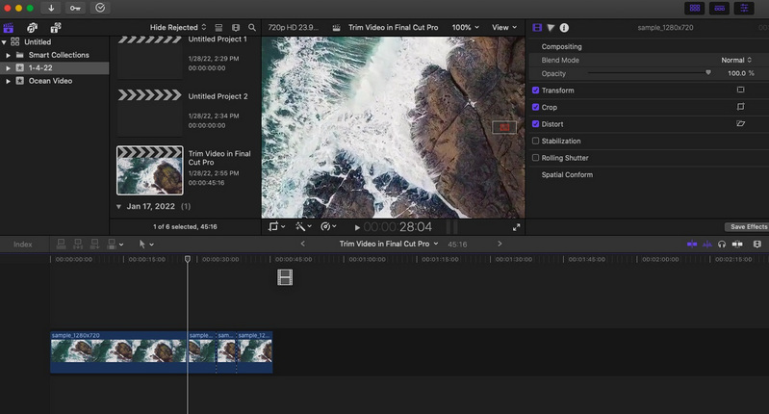Image resolution: width=769 pixels, height=414 pixels.
Task: Collapse the Jan 17, 2022 group
Action: click(118, 206)
